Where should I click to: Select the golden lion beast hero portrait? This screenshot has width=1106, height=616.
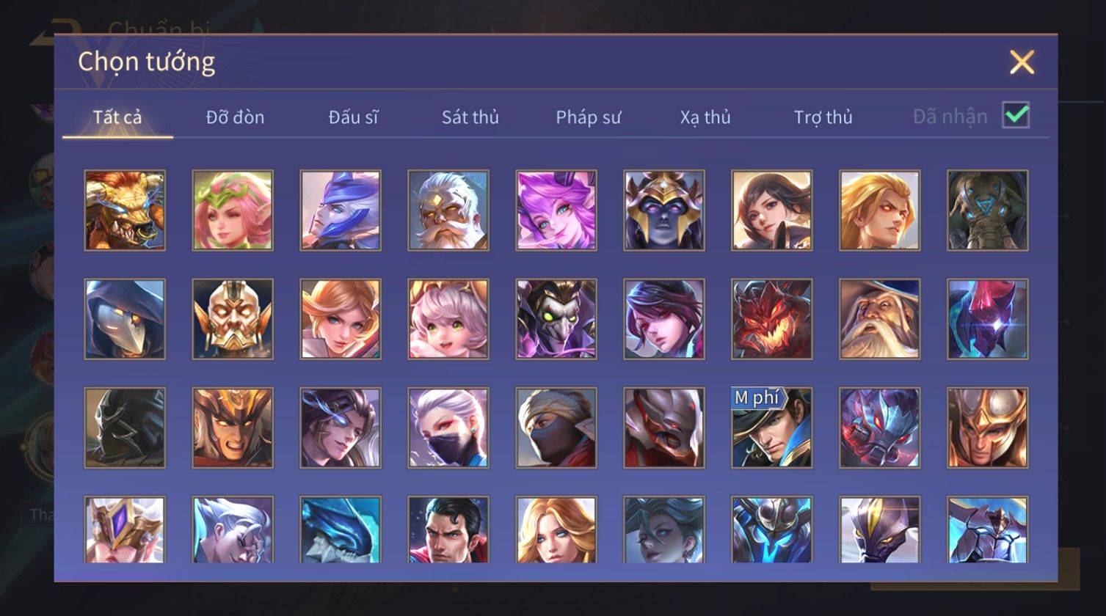[x=125, y=210]
